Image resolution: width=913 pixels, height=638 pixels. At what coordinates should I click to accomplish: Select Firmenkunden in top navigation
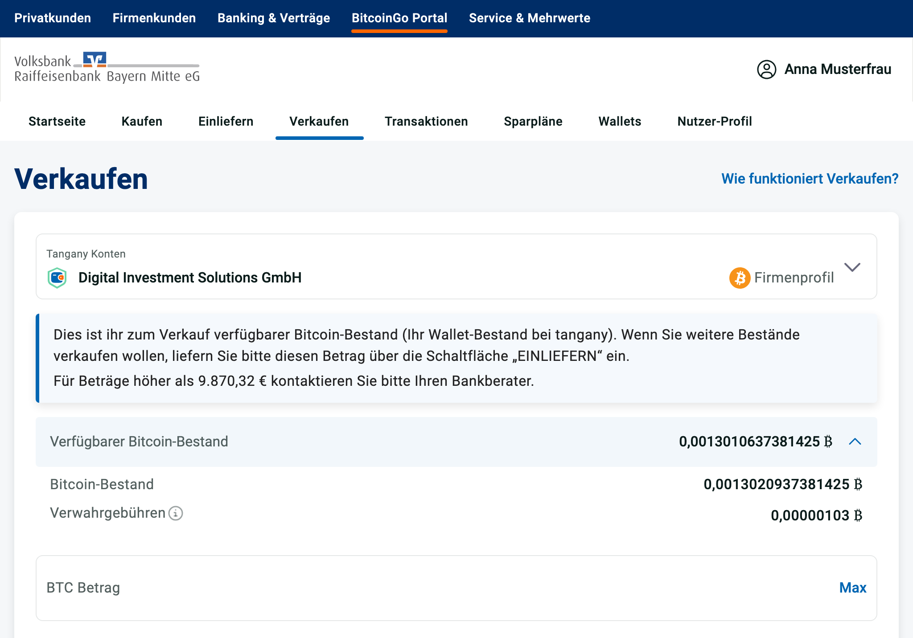pos(154,18)
